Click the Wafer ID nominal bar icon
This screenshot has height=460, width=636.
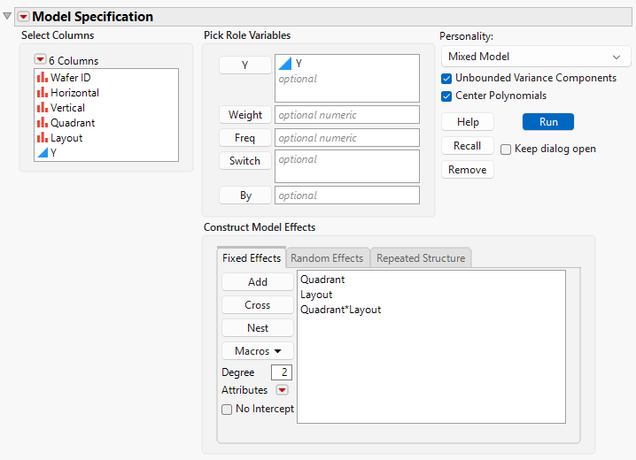coord(43,77)
